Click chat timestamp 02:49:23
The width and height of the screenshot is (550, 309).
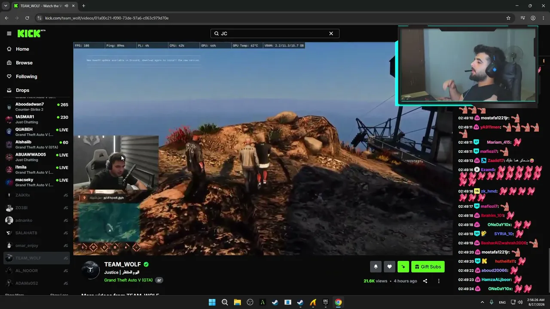pyautogui.click(x=465, y=280)
